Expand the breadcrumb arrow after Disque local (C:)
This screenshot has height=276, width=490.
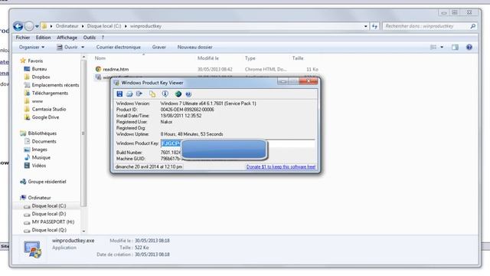click(x=126, y=26)
